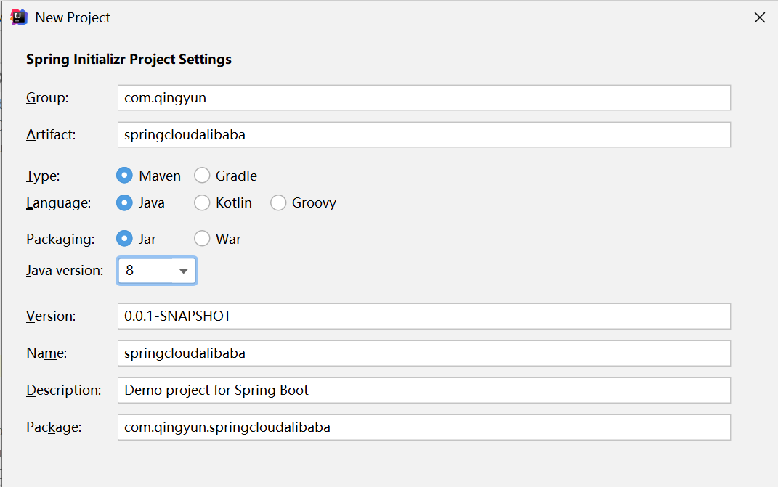Viewport: 778px width, 487px height.
Task: Click the IntelliJ IDEA logo icon
Action: click(x=19, y=16)
